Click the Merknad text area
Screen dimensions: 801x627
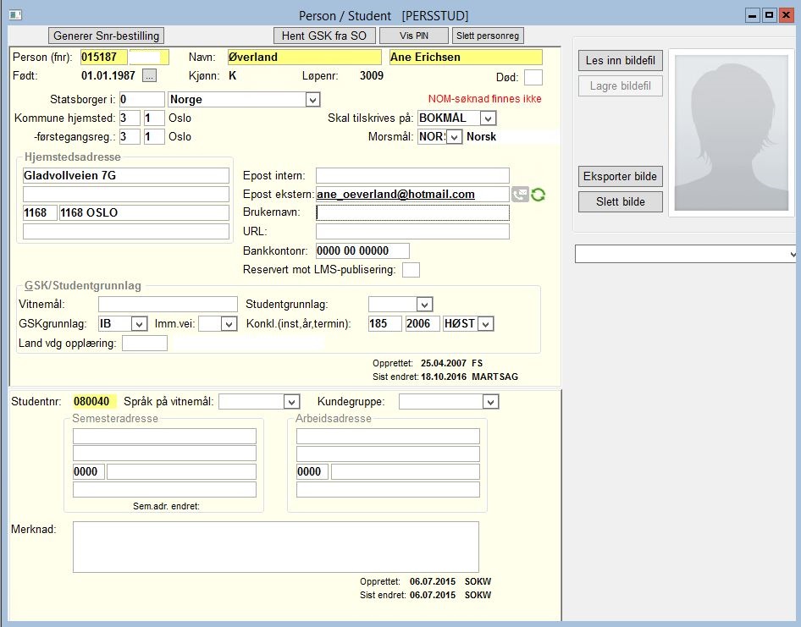(276, 547)
